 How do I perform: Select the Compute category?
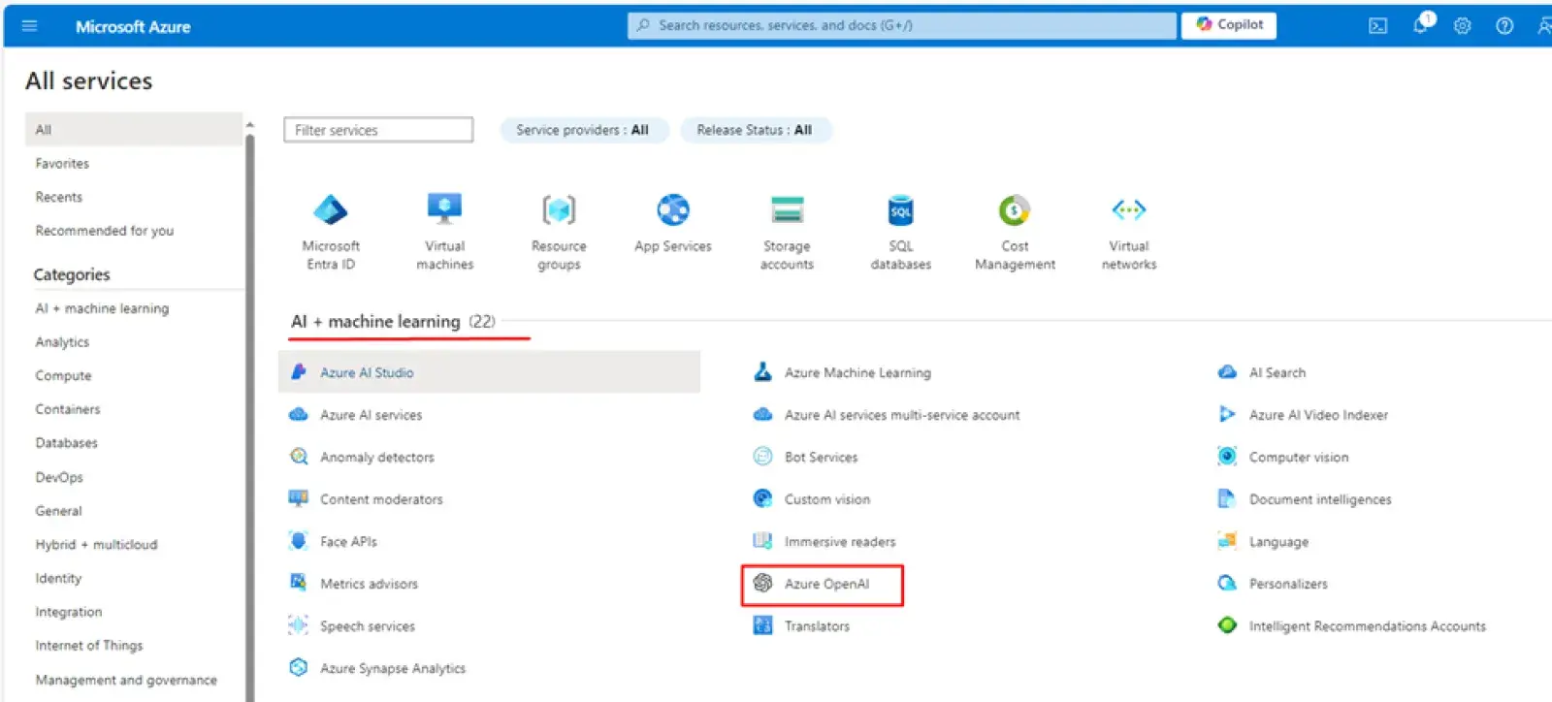coord(63,375)
